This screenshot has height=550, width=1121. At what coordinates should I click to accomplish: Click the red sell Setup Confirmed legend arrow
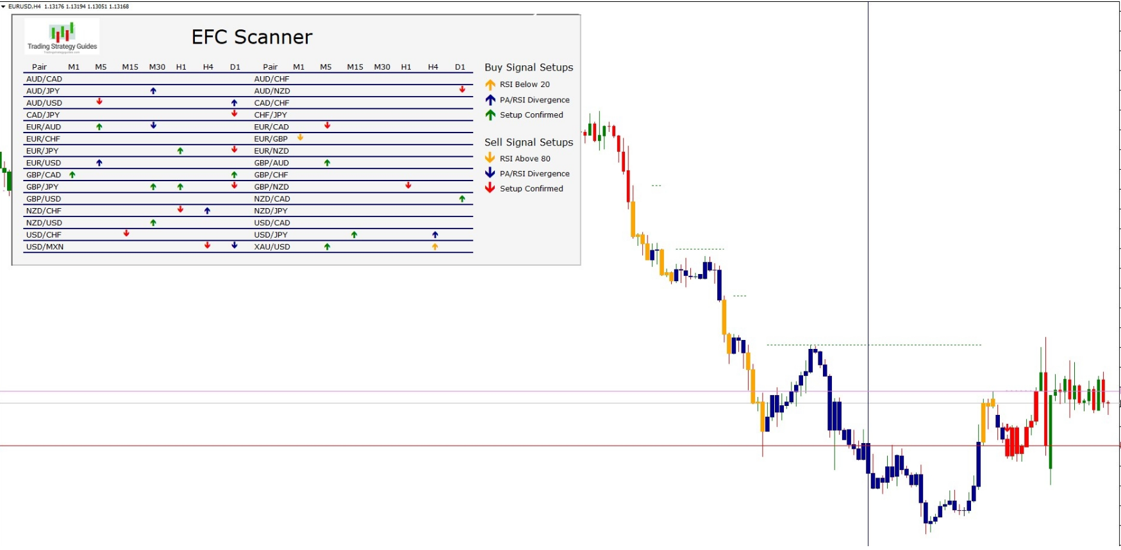point(490,188)
